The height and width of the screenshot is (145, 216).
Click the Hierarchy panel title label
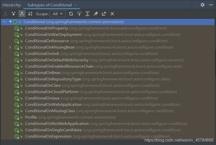(12, 5)
